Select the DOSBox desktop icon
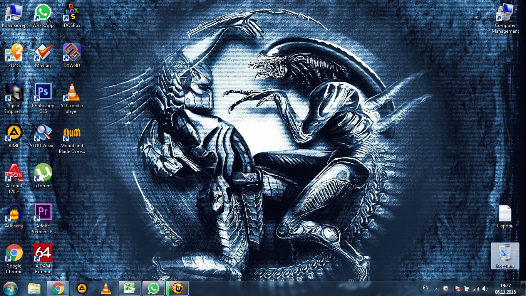 coord(72,16)
